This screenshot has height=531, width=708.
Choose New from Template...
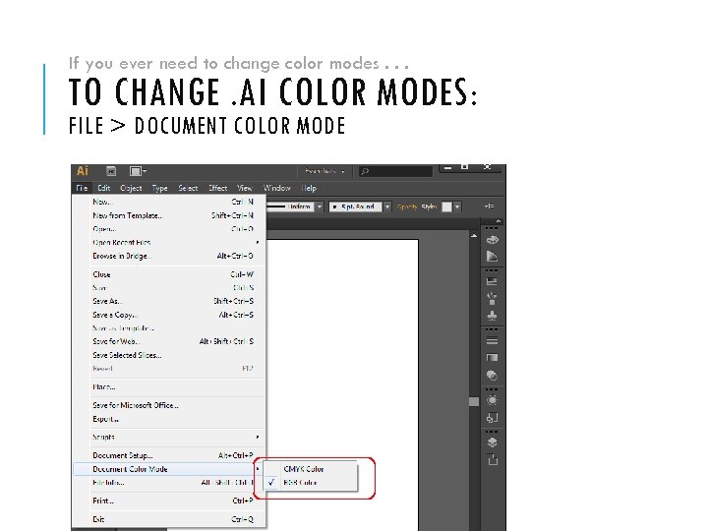pos(169,215)
